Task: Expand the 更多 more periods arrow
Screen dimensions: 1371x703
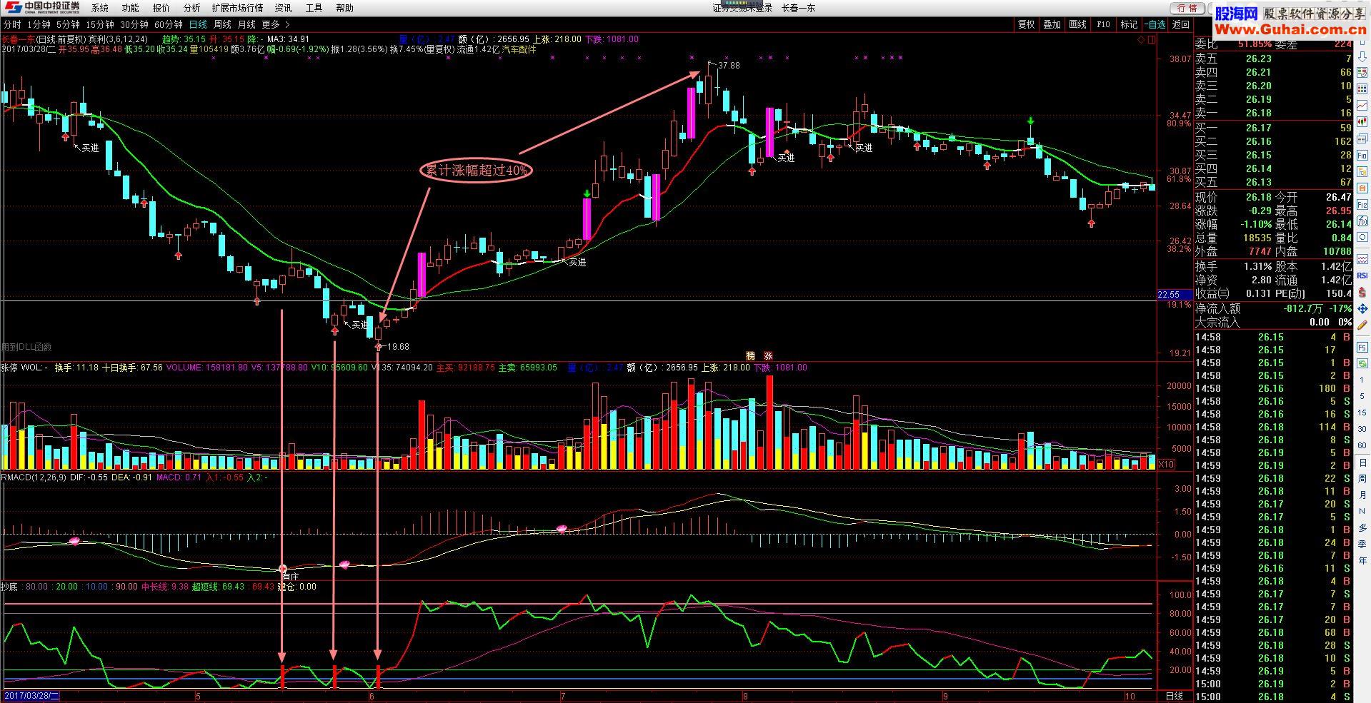Action: coord(288,24)
